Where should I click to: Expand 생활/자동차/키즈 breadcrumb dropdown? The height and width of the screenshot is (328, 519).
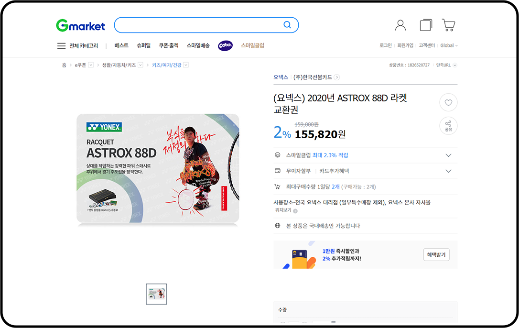coord(141,65)
